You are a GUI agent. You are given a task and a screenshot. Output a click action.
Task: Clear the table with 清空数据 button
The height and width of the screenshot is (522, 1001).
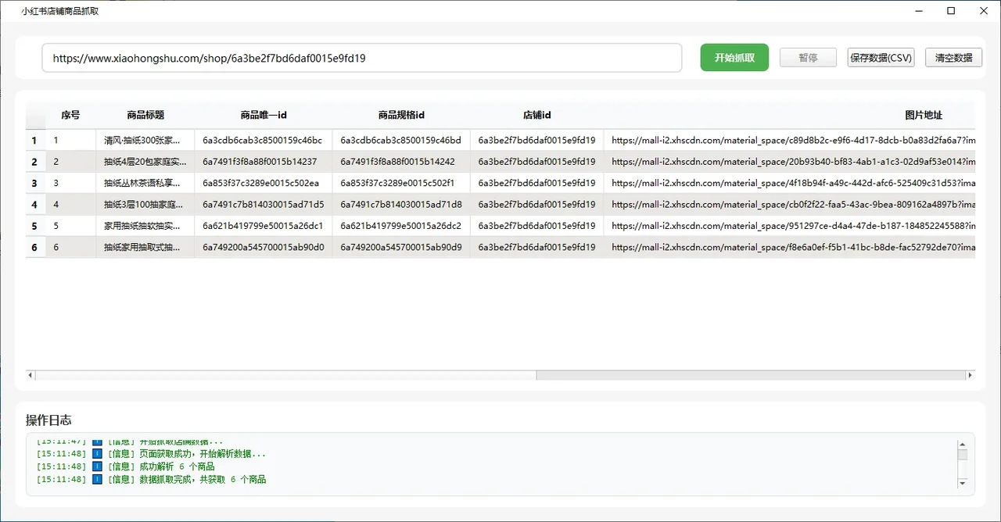(954, 58)
